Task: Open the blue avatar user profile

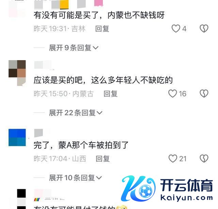Action: tap(17, 138)
